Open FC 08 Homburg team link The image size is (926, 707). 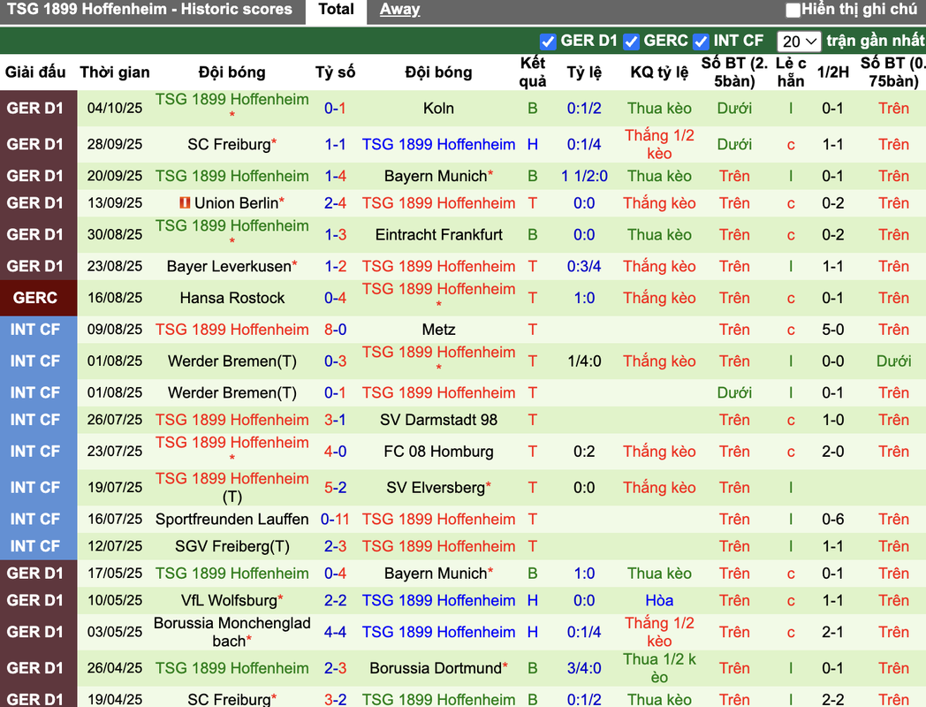(x=439, y=452)
